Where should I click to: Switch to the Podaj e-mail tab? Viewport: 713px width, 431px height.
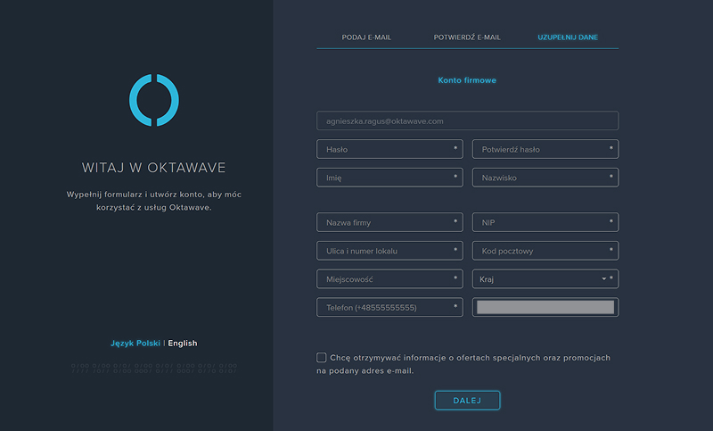click(x=366, y=37)
